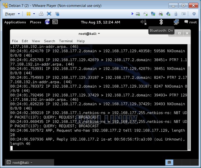Click timestamp 00:24:01.624170 line
The width and height of the screenshot is (201, 168).
pos(27,51)
